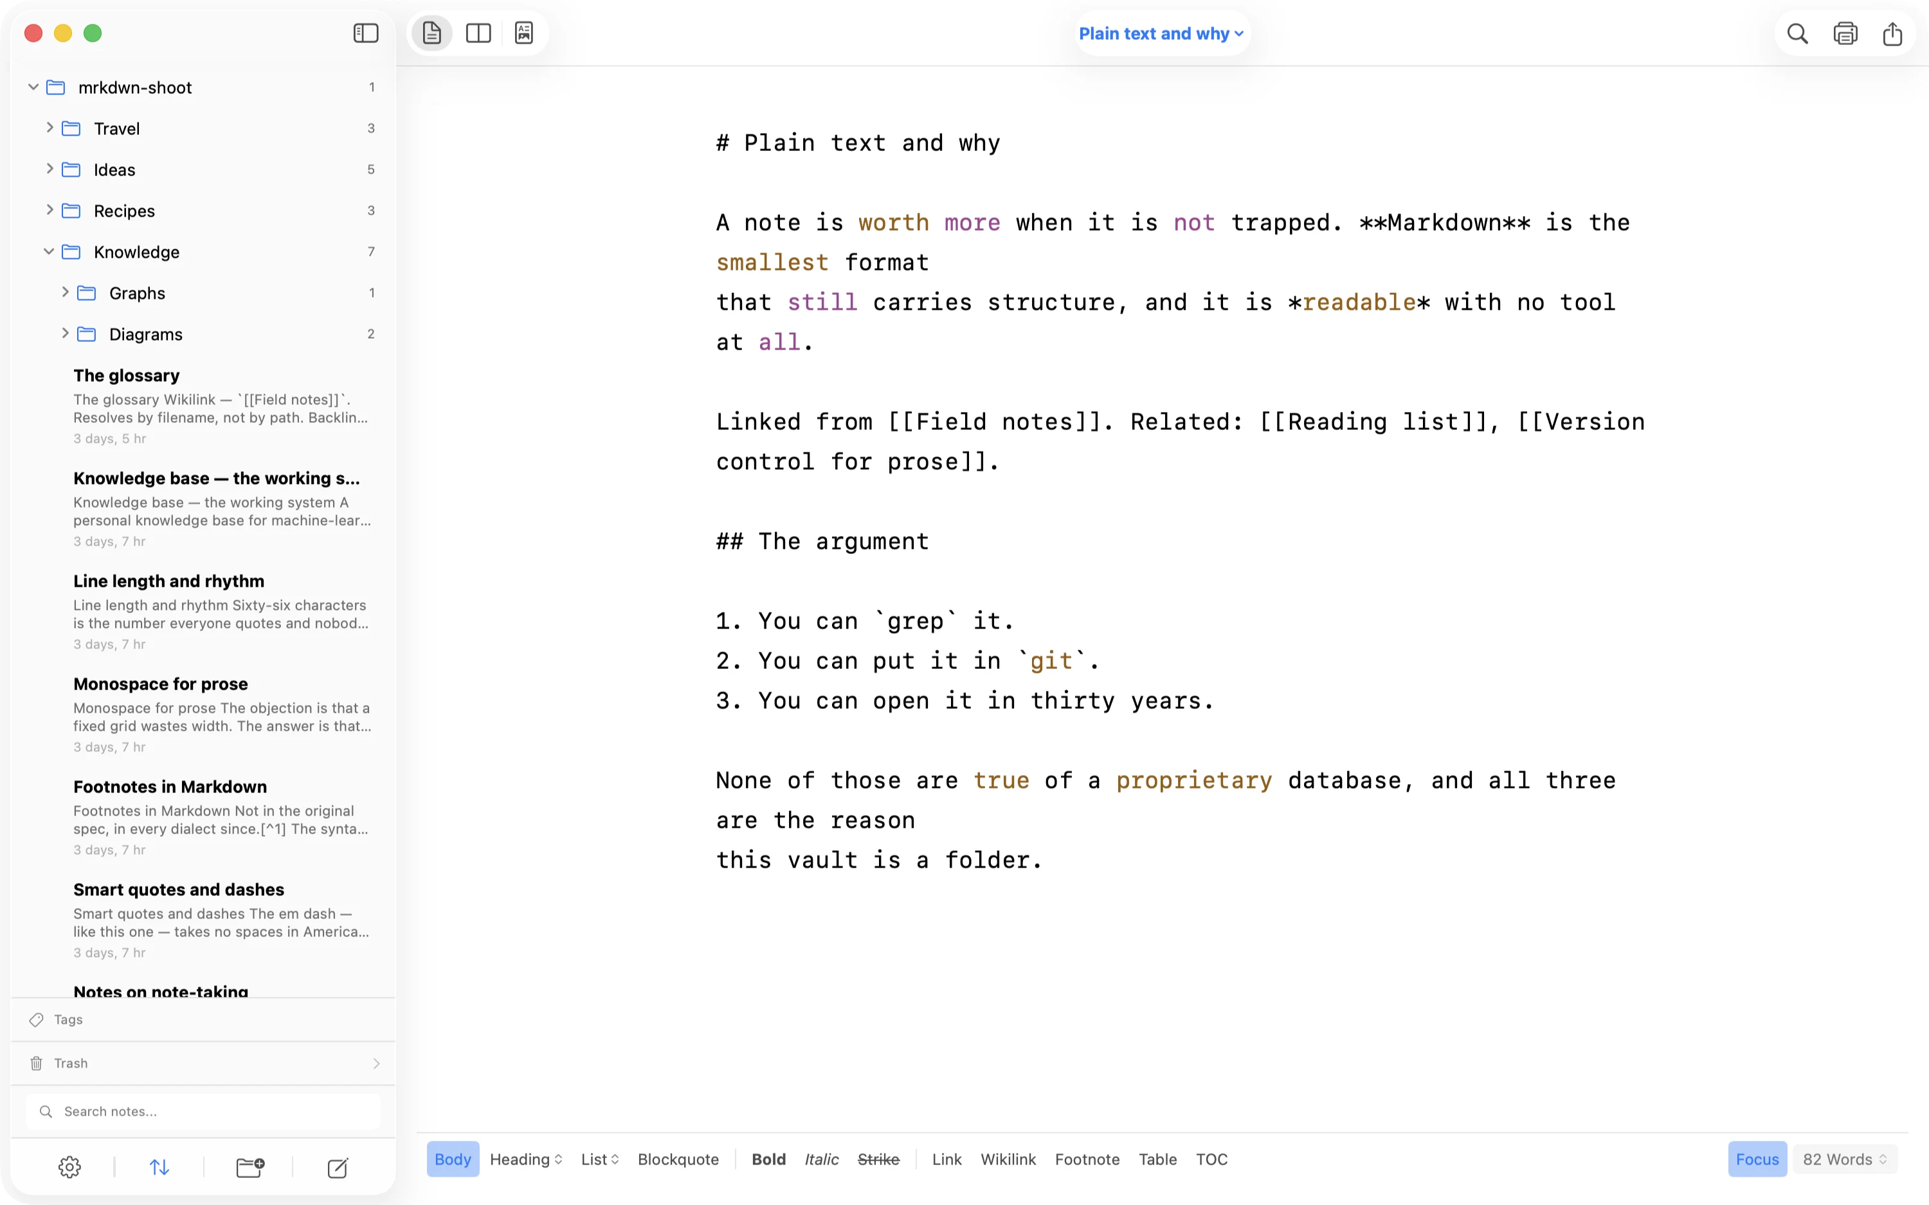This screenshot has height=1205, width=1929.
Task: Click the Search notes field
Action: 203,1111
